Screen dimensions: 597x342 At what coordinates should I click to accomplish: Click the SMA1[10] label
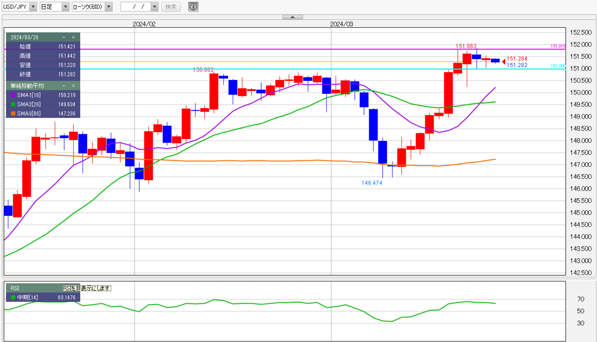28,95
